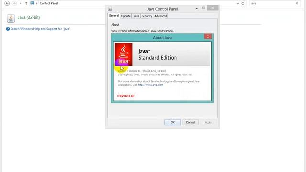The image size is (306, 172).
Task: Switch to the General tab
Action: (x=114, y=16)
